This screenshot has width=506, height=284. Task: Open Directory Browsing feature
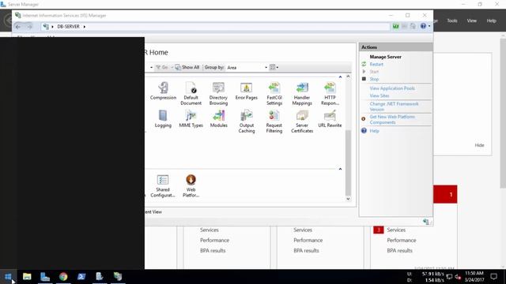point(218,94)
